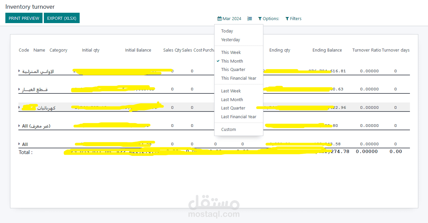Viewport: 428px width, 223px height.
Task: Click the PRINT PREVIEW button
Action: 24,18
